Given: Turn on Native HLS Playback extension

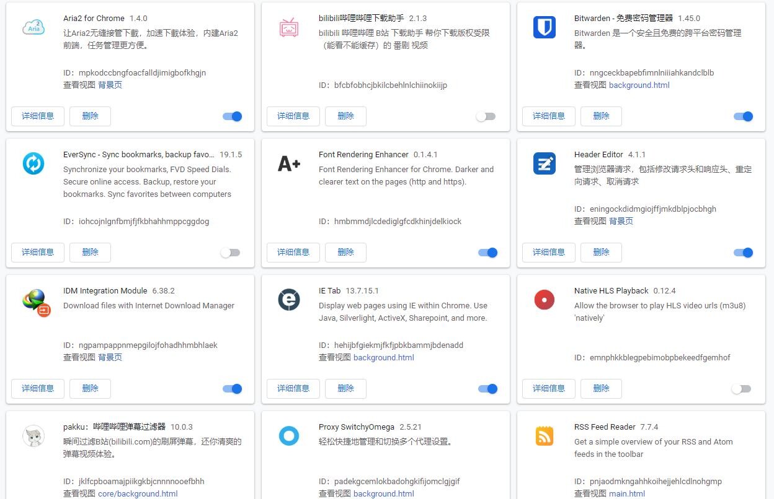Looking at the screenshot, I should click(x=741, y=389).
